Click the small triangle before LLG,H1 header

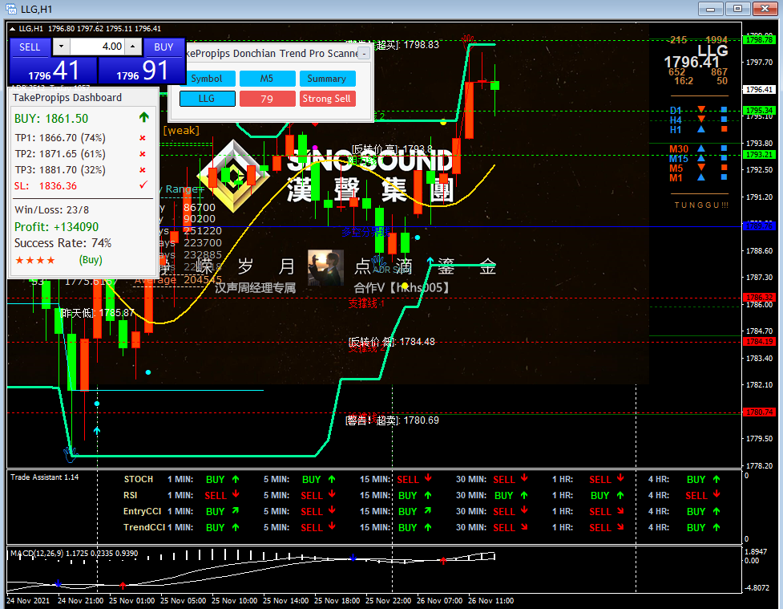13,29
